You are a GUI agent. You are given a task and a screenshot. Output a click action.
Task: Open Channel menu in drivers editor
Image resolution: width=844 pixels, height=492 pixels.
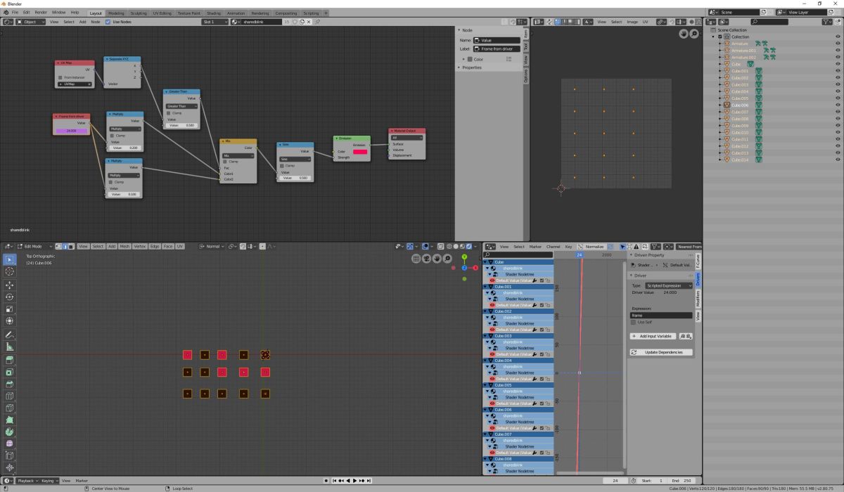tap(554, 247)
